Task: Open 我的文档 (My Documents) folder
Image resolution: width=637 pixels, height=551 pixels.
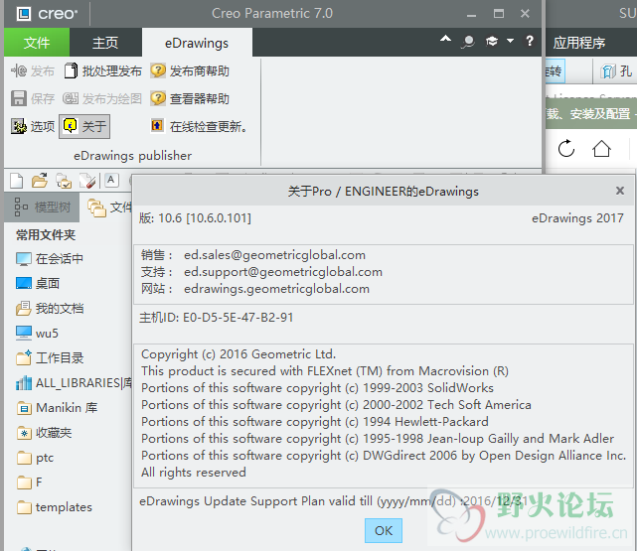Action: tap(50, 309)
